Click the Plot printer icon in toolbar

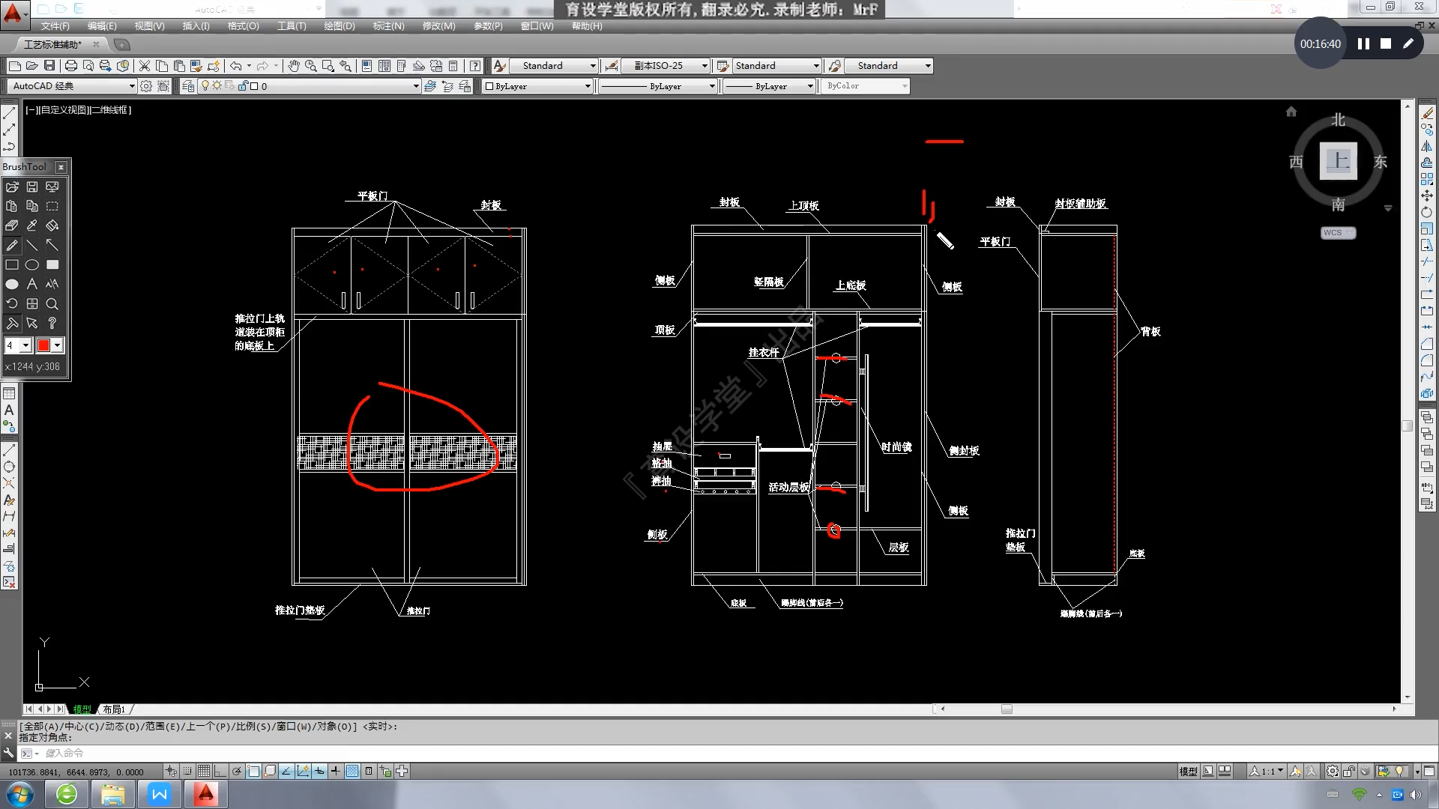coord(71,66)
